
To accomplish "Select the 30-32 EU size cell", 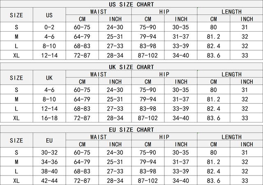I will (x=49, y=153).
